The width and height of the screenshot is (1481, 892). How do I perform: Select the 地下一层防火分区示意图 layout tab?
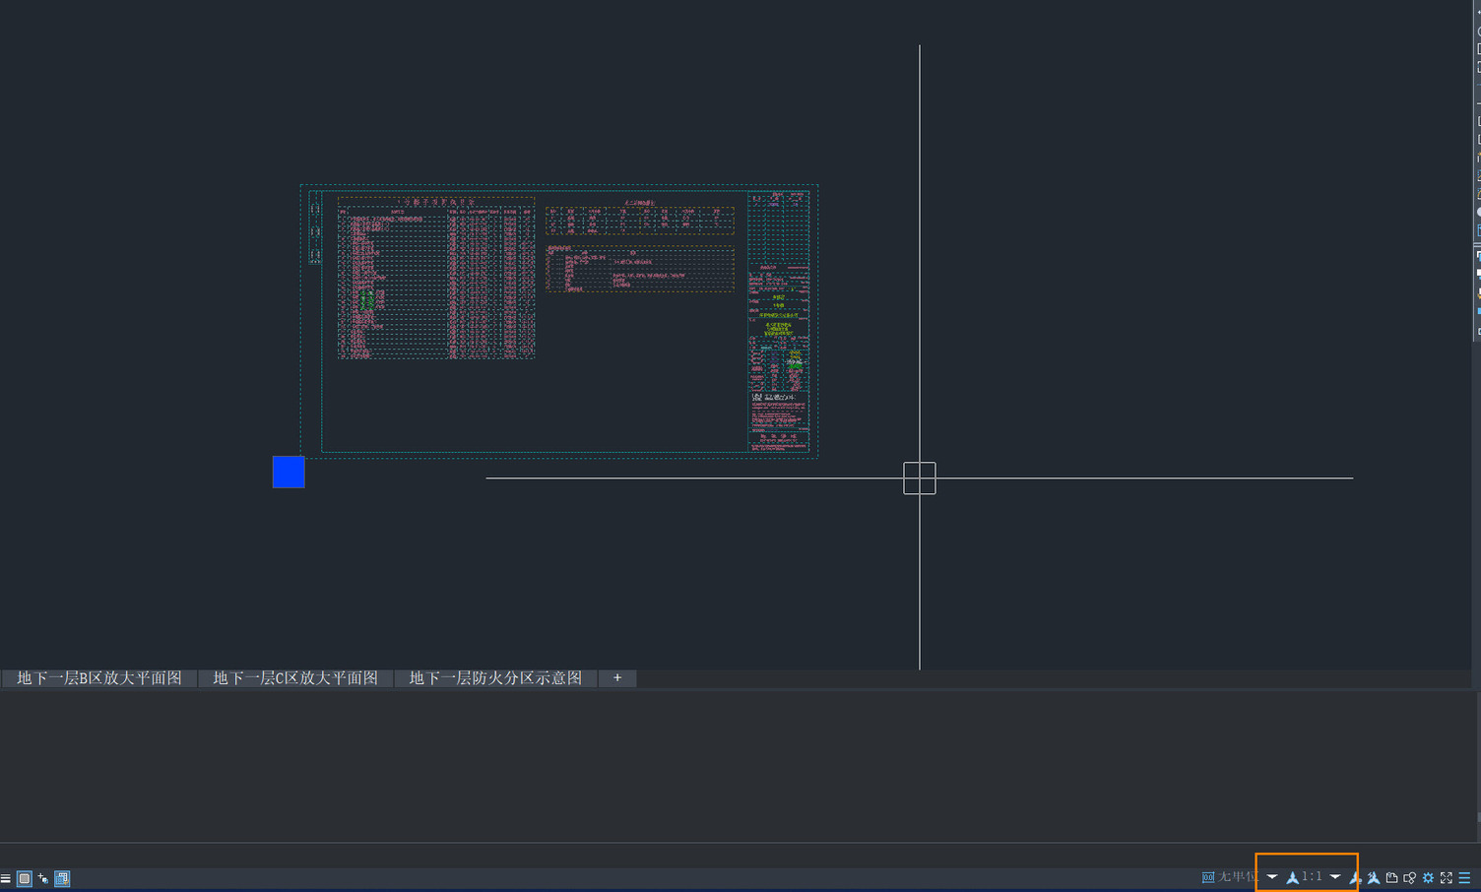495,678
